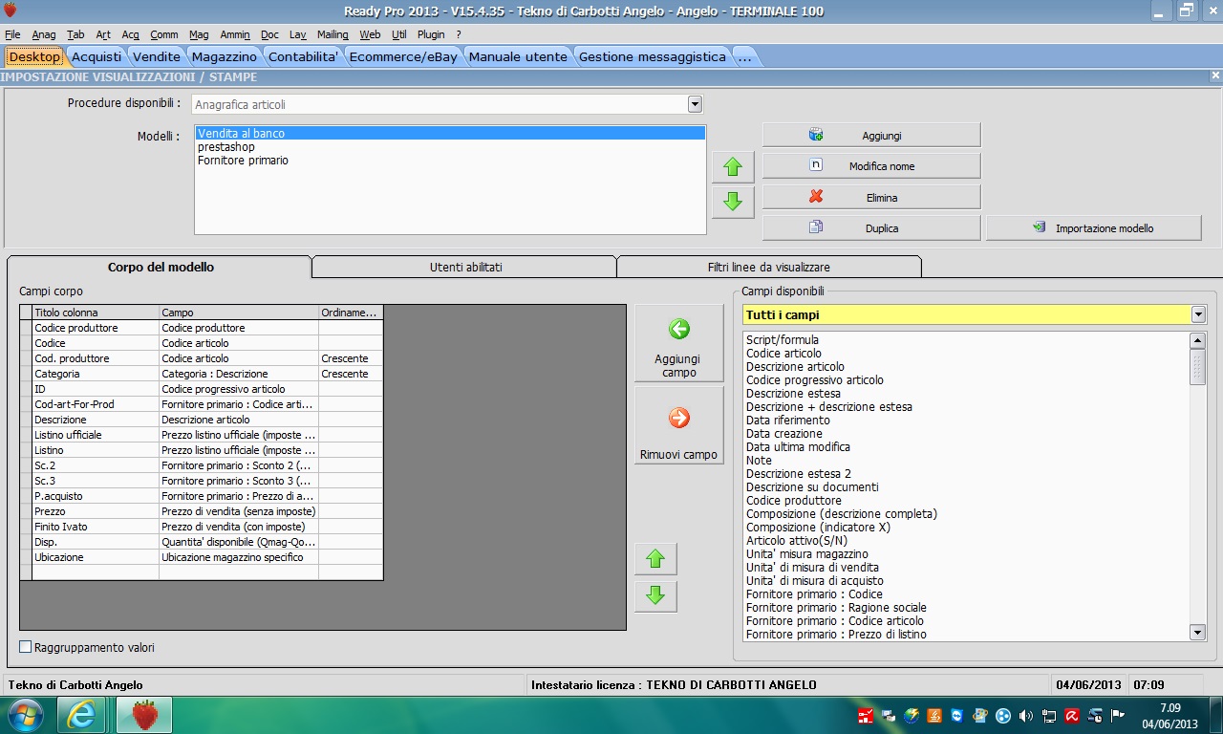Select Script/formula in available fields
The image size is (1223, 734).
[967, 339]
